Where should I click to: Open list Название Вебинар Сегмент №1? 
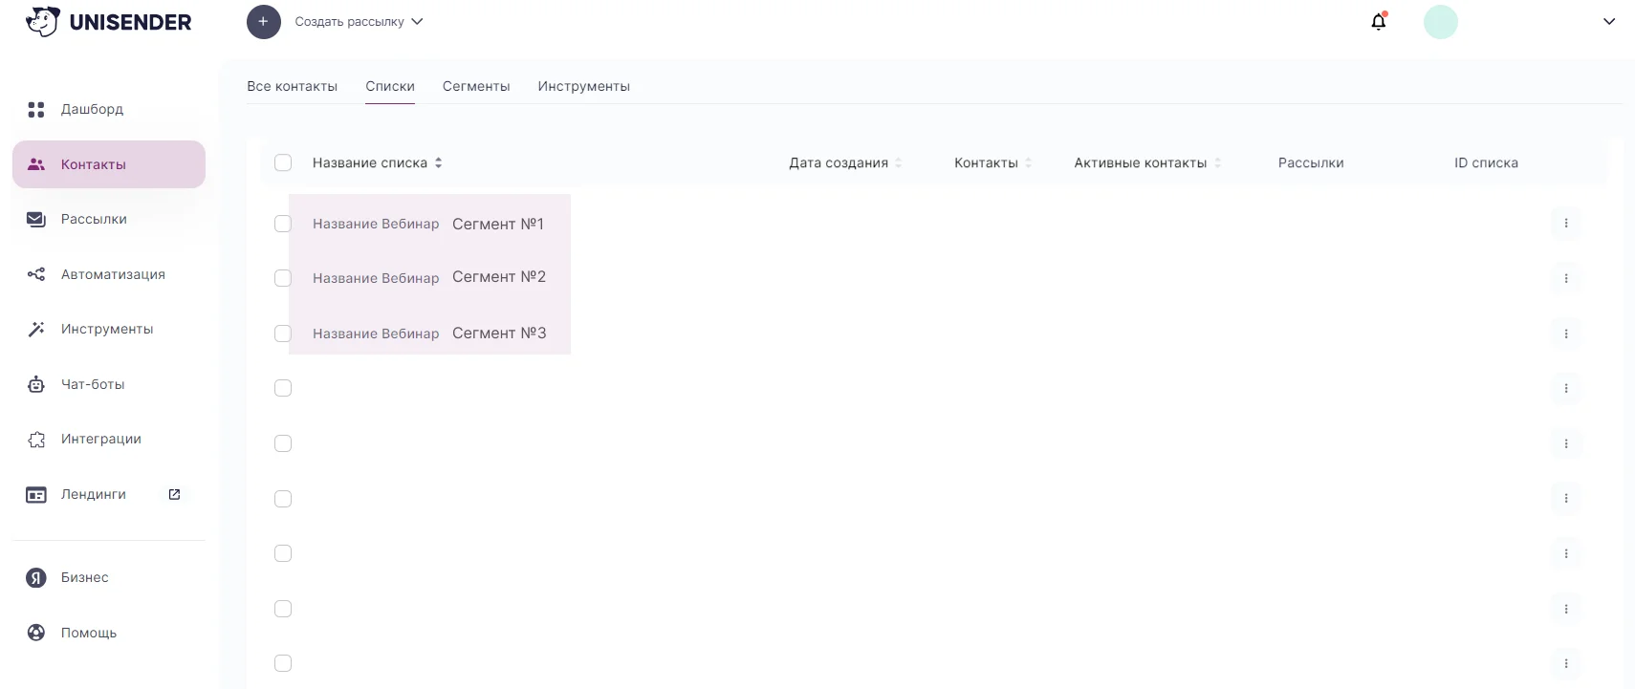(x=427, y=224)
